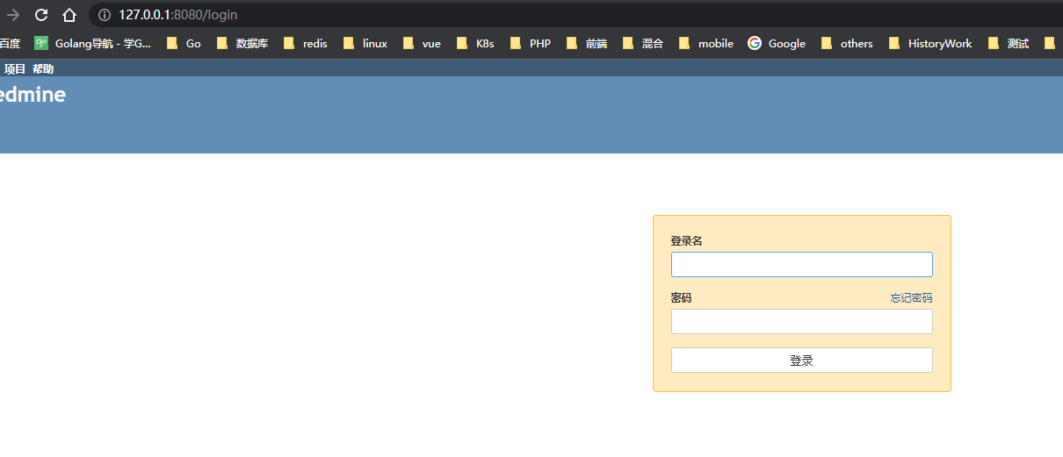Open the vue bookmarks folder
This screenshot has width=1063, height=457.
click(421, 43)
